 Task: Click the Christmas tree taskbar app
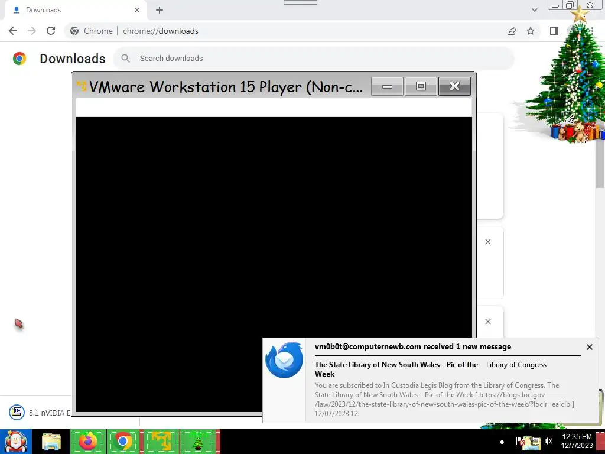pyautogui.click(x=198, y=441)
